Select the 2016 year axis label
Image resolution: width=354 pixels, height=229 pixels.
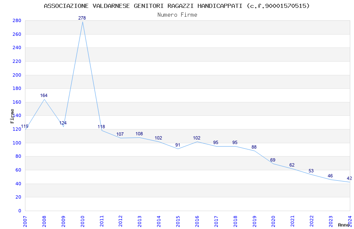click(197, 222)
